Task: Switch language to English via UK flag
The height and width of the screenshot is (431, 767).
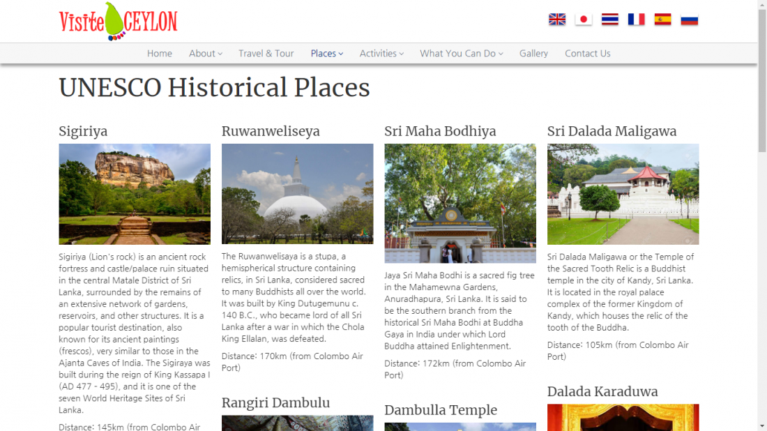Action: pos(557,20)
